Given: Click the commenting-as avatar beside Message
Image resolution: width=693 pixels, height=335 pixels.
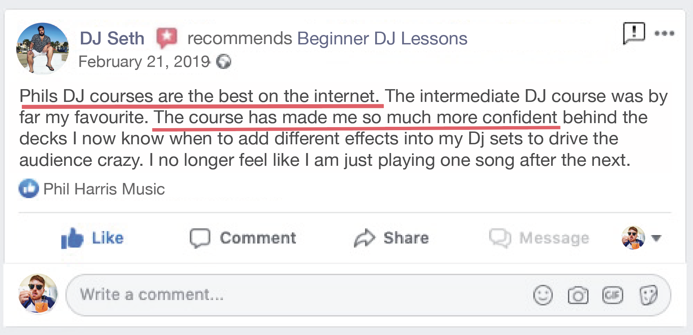Looking at the screenshot, I should pyautogui.click(x=633, y=238).
